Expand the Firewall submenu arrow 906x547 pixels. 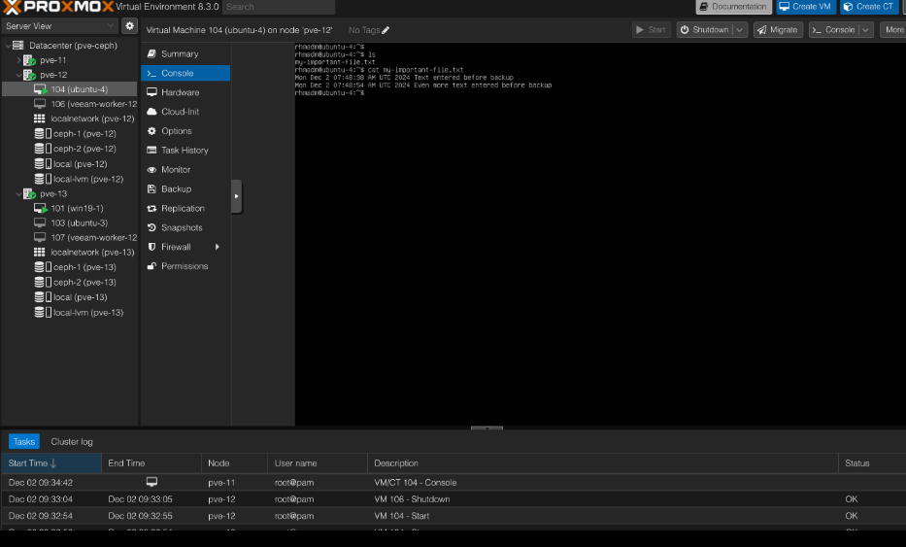click(218, 247)
